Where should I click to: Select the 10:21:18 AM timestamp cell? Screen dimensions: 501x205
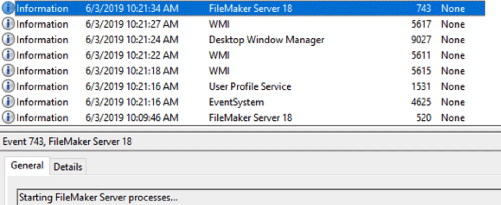click(132, 71)
